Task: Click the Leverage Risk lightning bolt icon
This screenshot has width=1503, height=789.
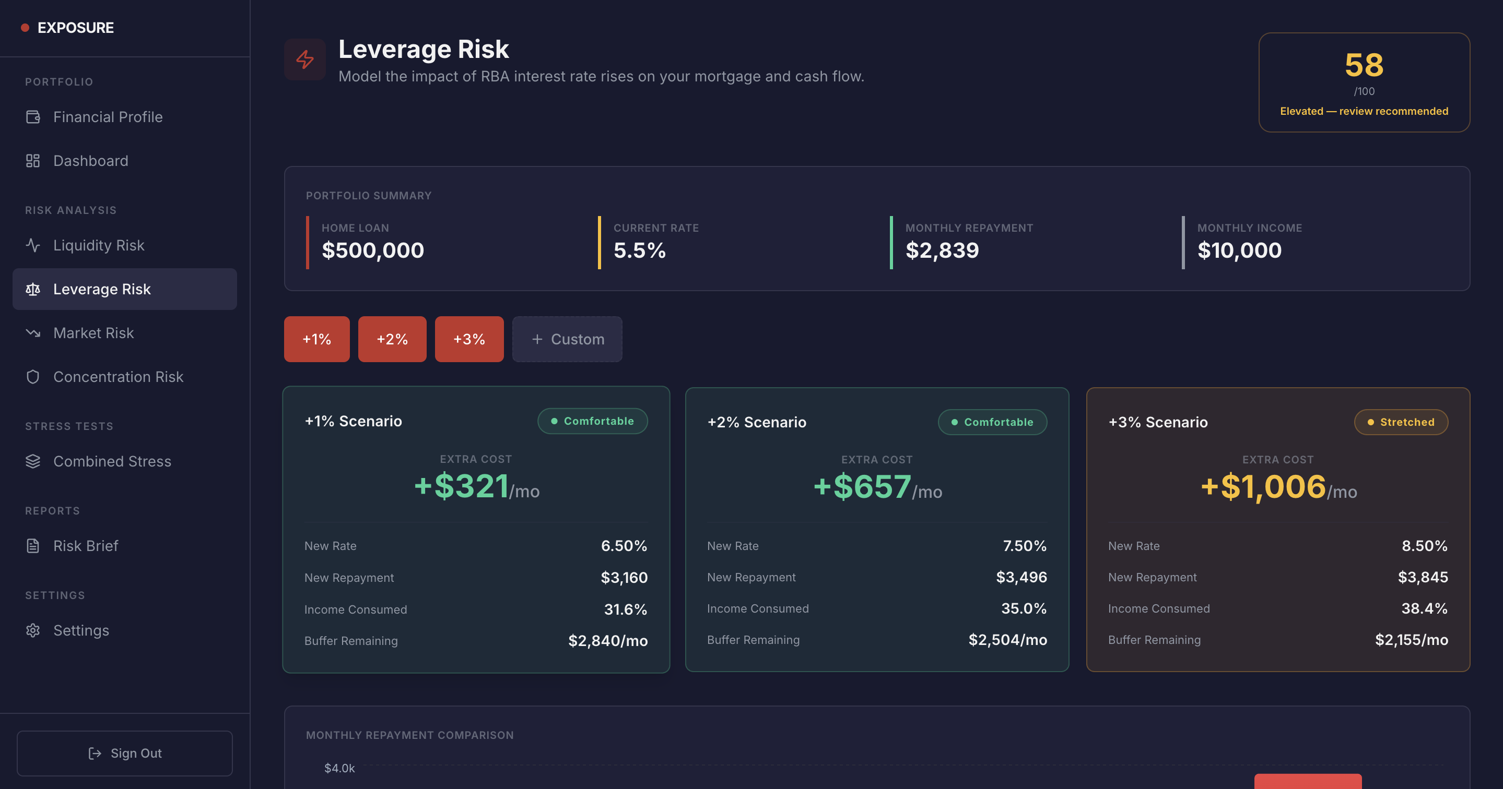Action: click(304, 59)
